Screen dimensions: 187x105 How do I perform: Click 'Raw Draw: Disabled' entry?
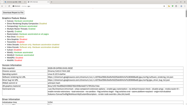tap(15, 37)
